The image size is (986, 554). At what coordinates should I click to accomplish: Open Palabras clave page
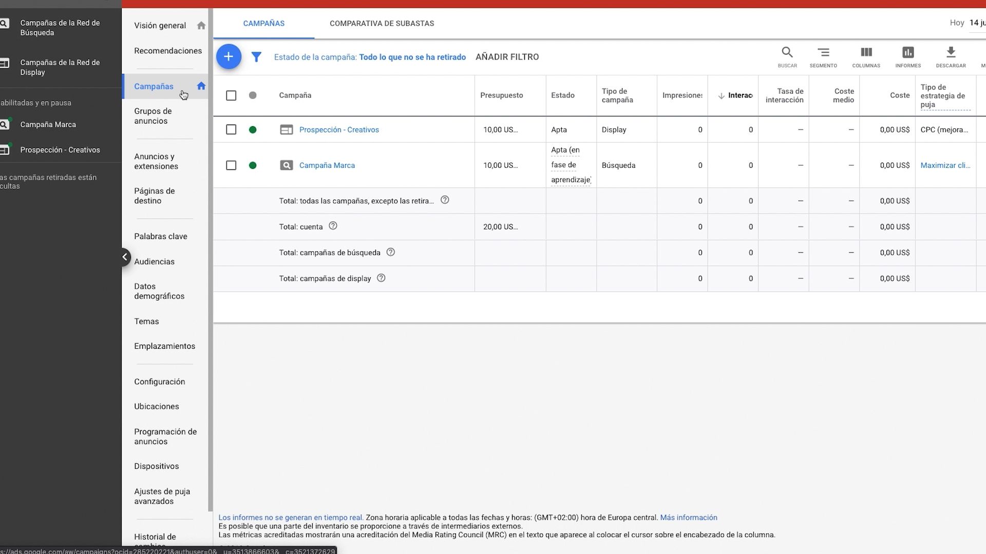(161, 236)
